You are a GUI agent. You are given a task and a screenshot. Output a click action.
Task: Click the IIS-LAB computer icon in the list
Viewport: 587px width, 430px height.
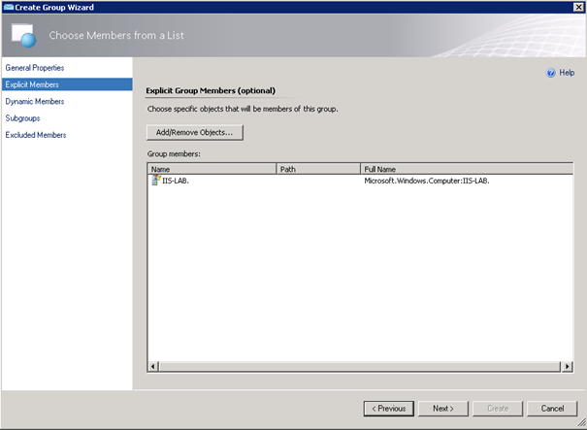click(155, 180)
